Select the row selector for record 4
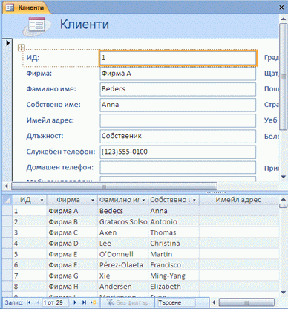This screenshot has height=309, width=288. tap(7, 244)
